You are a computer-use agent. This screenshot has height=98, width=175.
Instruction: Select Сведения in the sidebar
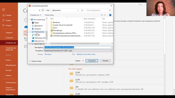click(x=9, y=33)
